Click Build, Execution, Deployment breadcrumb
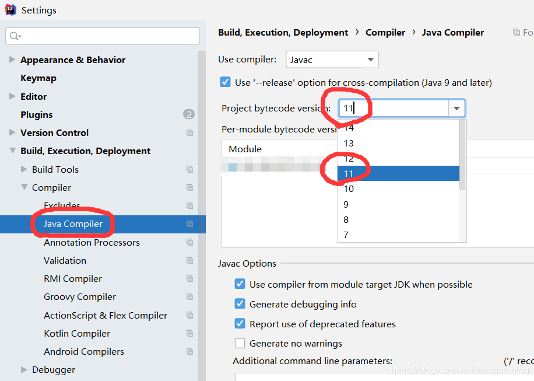The width and height of the screenshot is (534, 381). [x=283, y=32]
